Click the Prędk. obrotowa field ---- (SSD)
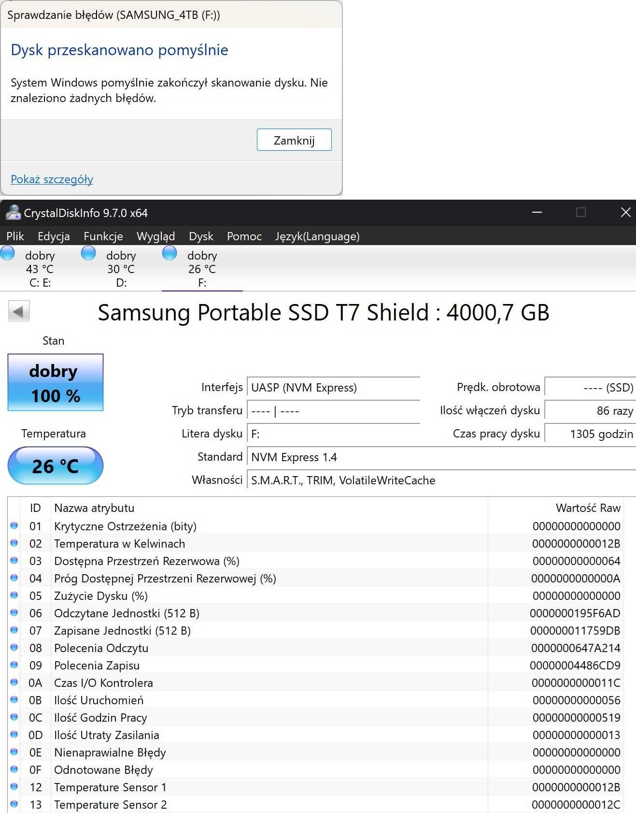This screenshot has width=636, height=813. [590, 388]
